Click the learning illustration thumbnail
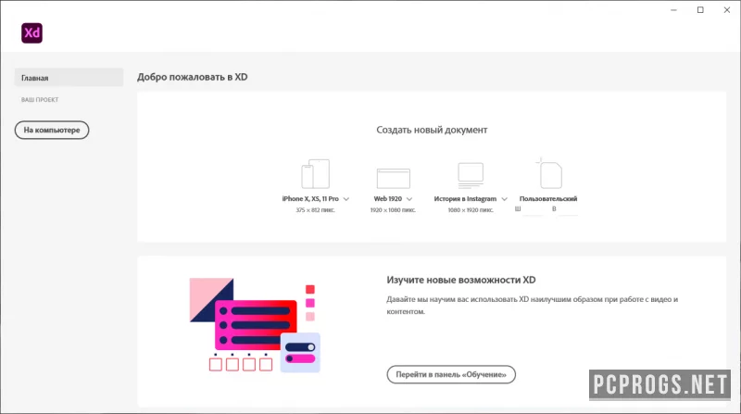Viewport: 741px width, 414px height. [x=256, y=325]
